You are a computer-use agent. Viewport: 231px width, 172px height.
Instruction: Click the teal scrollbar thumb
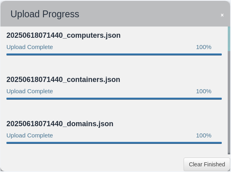tap(229, 39)
